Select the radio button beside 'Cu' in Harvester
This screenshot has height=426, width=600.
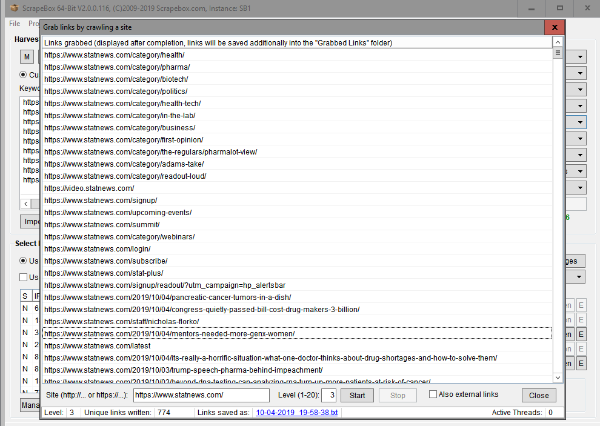(x=23, y=75)
